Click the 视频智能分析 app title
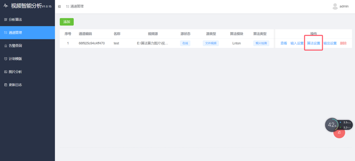The height and width of the screenshot is (161, 355). point(26,6)
